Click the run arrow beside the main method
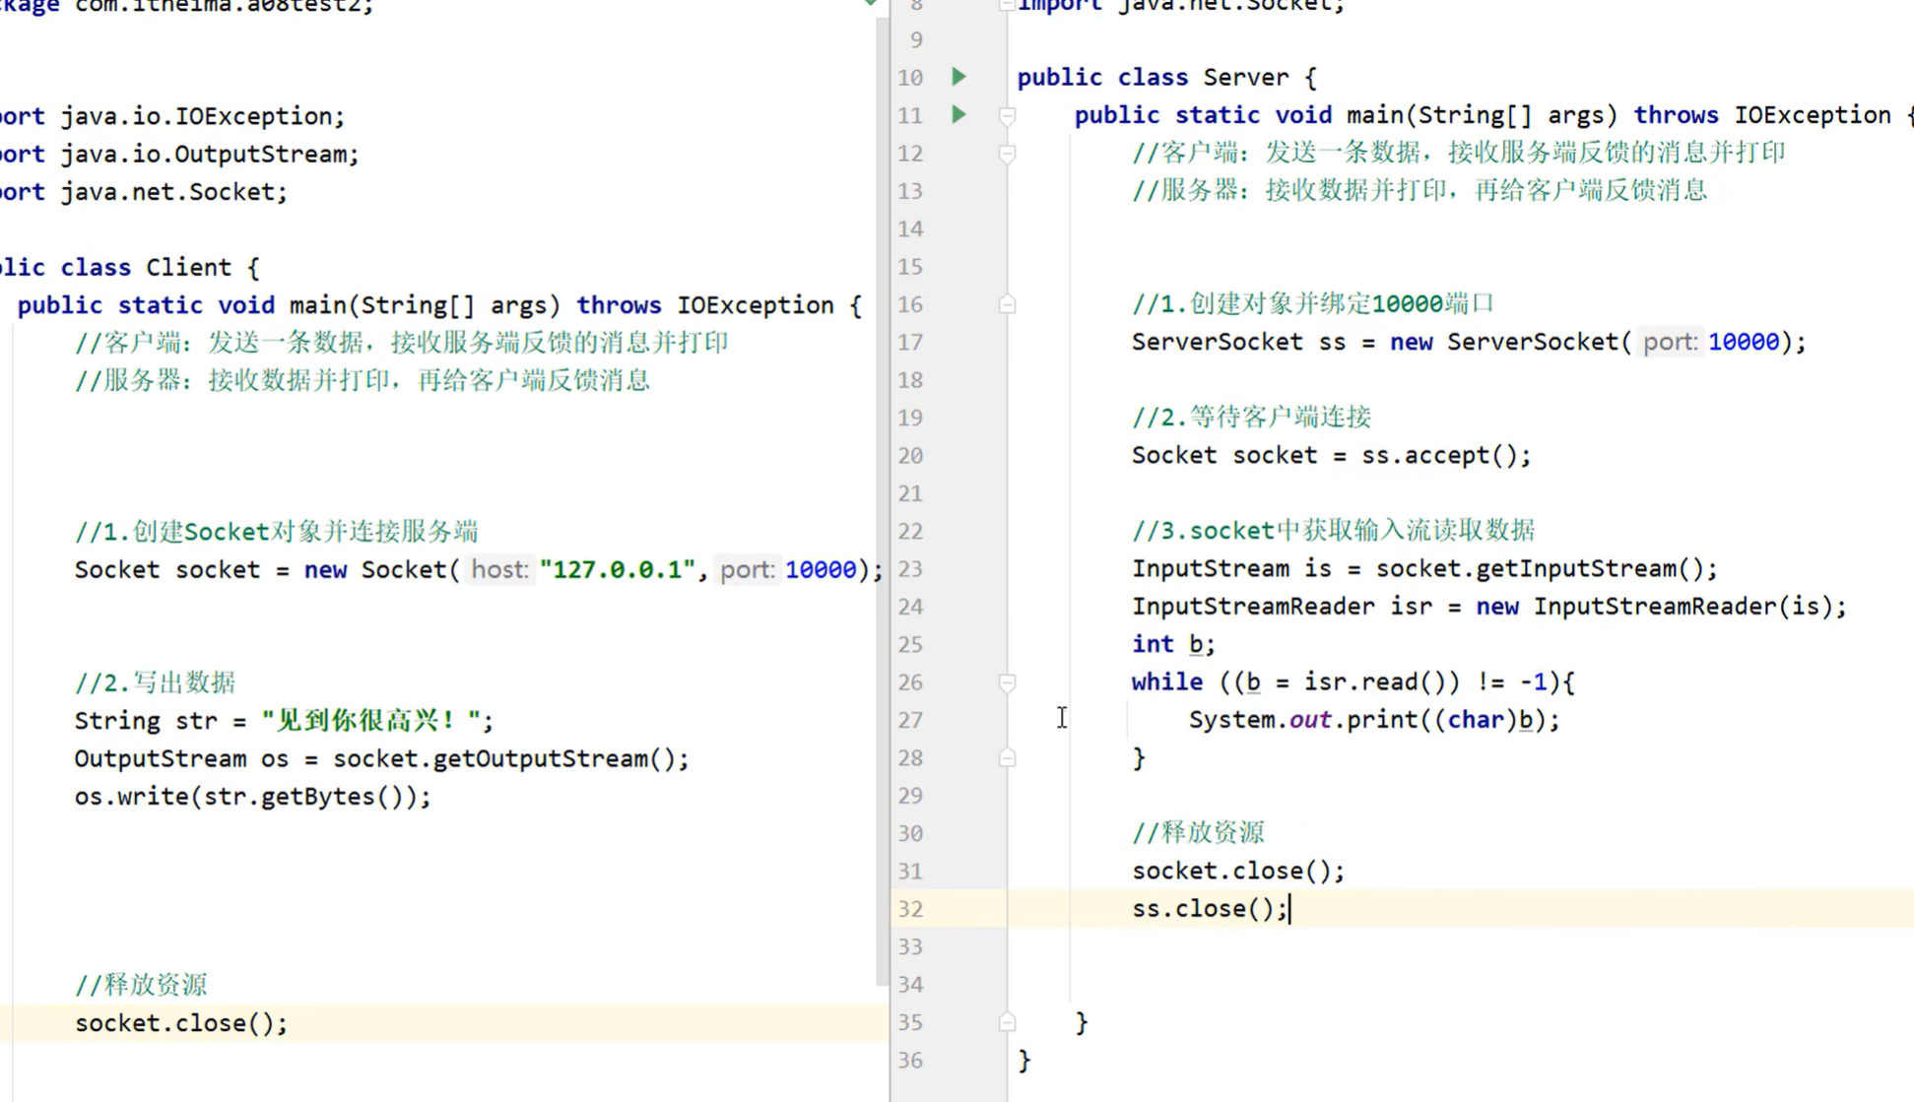The image size is (1914, 1102). point(958,114)
